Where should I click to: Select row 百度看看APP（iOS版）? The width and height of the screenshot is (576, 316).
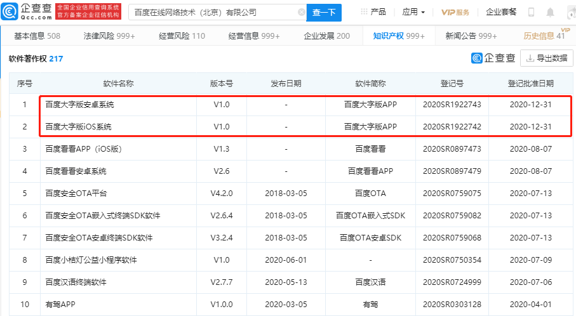(x=83, y=149)
